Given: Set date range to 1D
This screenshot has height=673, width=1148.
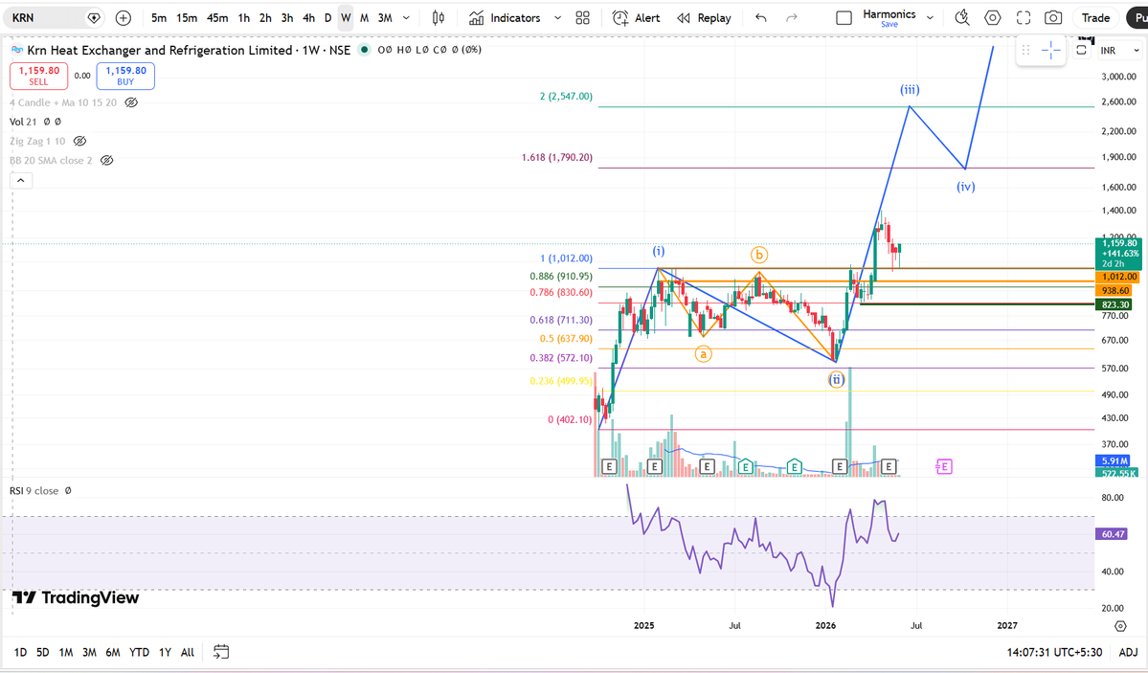Looking at the screenshot, I should pyautogui.click(x=20, y=652).
